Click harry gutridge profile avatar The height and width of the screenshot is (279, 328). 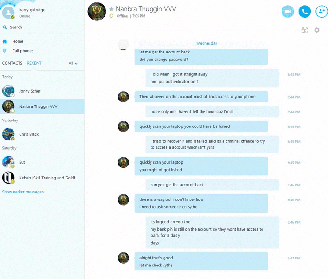[x=8, y=13]
